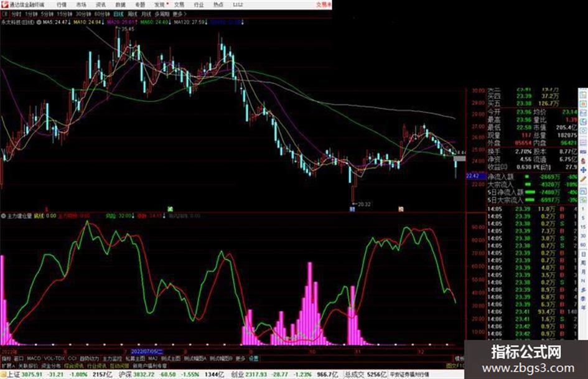The width and height of the screenshot is (588, 379).
Task: Select the 多周期 multi-period view
Action: pos(162,14)
